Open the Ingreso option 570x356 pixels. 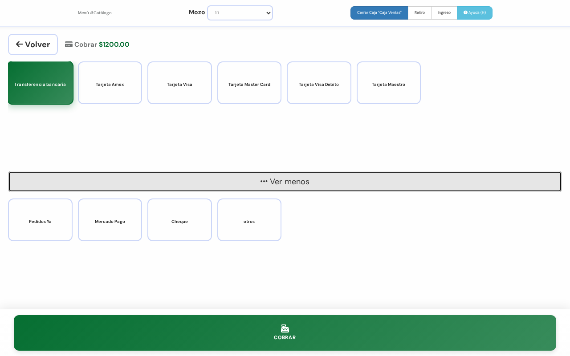[x=444, y=13]
